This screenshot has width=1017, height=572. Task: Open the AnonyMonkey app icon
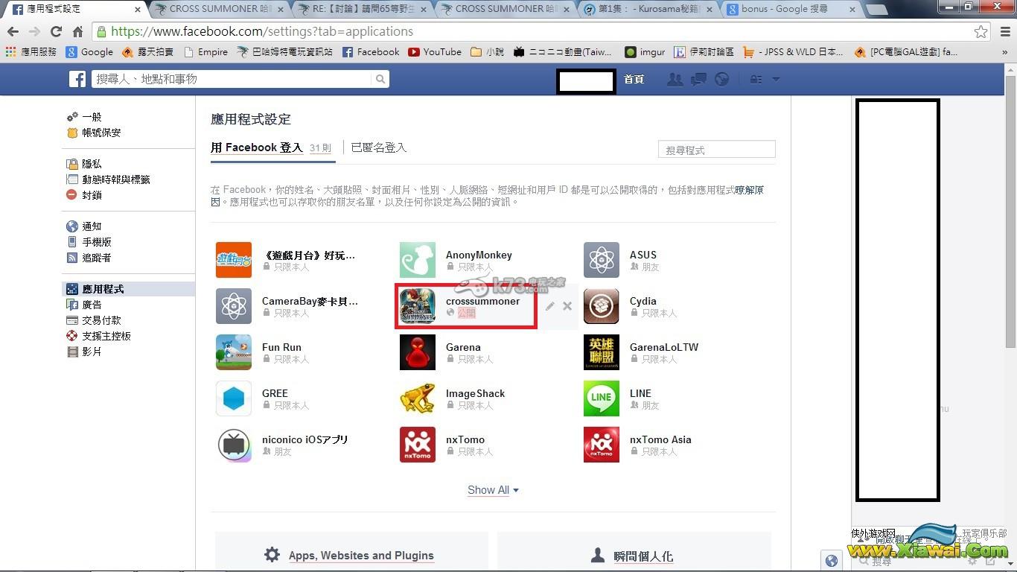(x=418, y=260)
